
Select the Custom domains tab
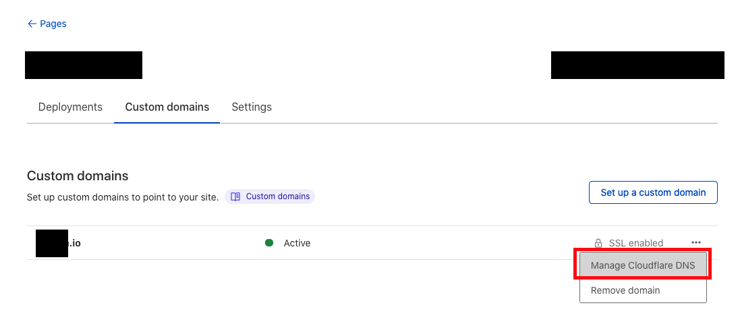point(167,107)
